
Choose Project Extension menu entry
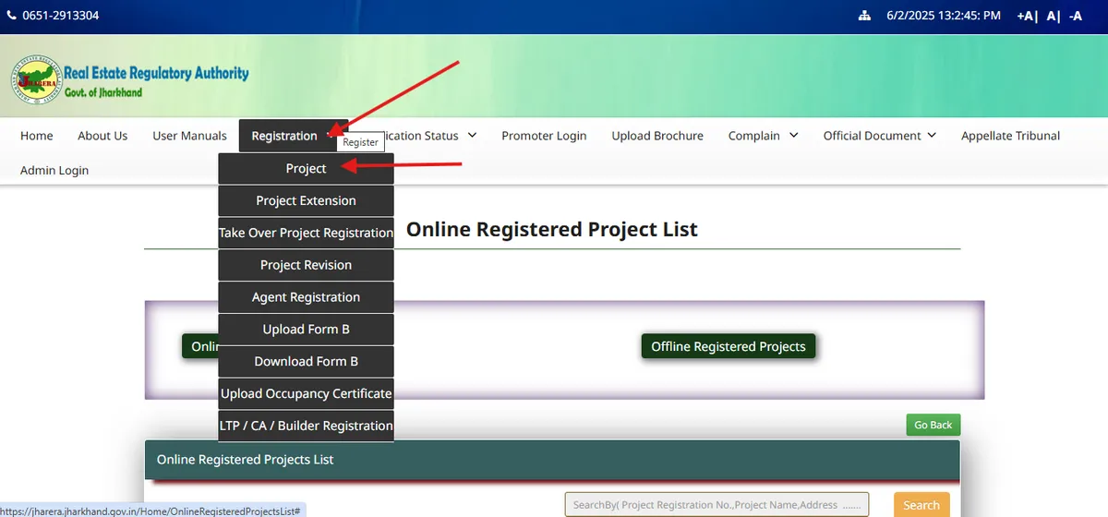(x=306, y=201)
